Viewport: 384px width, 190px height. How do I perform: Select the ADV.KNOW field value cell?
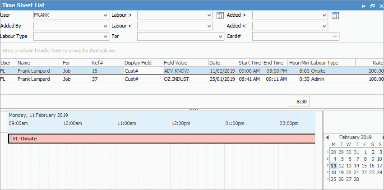click(x=185, y=71)
